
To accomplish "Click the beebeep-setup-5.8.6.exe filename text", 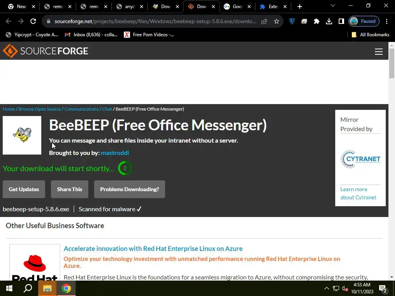I will coord(36,209).
